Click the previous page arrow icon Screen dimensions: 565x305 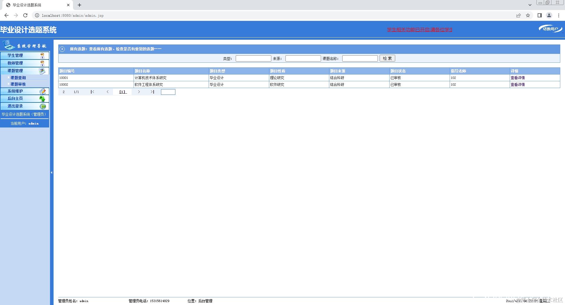point(108,92)
